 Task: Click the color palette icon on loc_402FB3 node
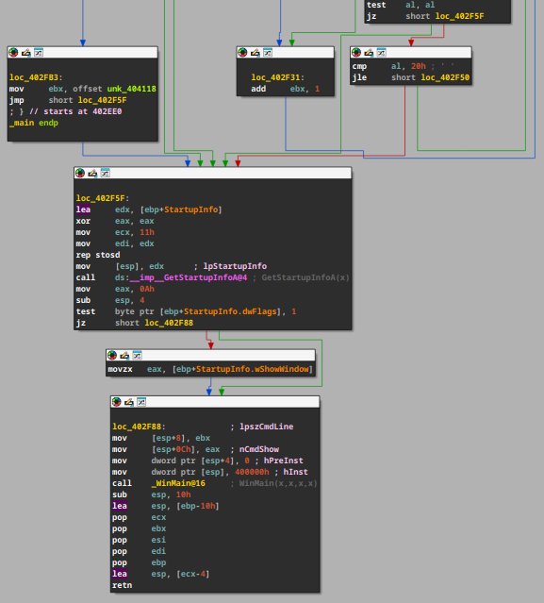click(13, 52)
